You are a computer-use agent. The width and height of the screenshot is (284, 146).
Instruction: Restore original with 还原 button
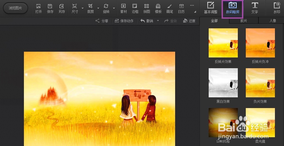tap(189, 21)
